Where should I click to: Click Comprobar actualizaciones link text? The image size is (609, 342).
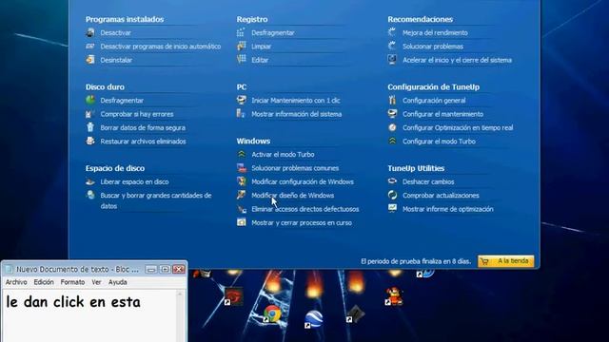(x=441, y=196)
